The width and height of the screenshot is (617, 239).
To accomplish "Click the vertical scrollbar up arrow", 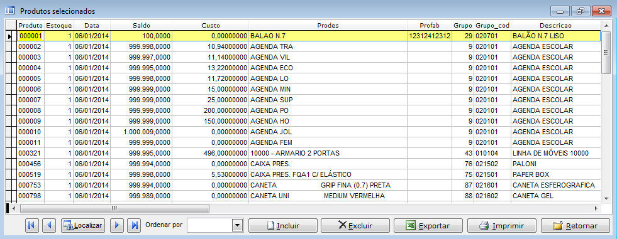I will 606,25.
